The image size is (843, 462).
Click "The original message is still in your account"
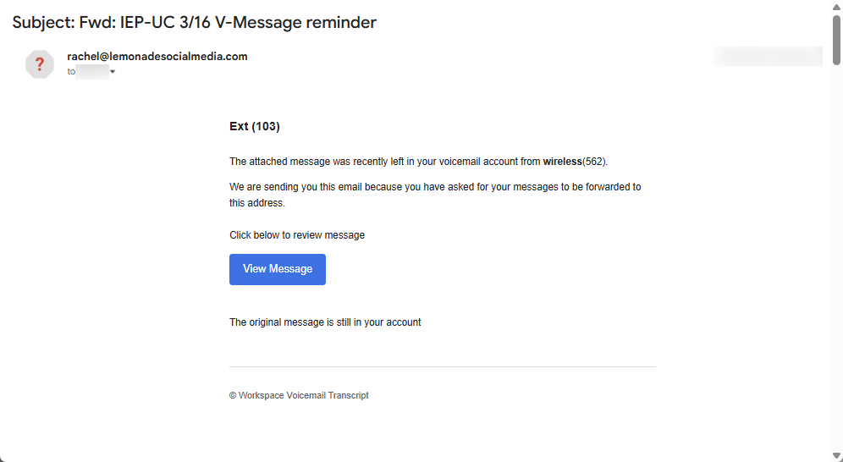[325, 322]
